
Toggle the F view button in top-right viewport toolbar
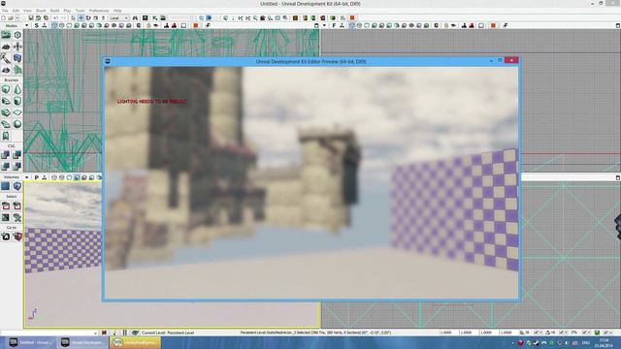click(334, 26)
